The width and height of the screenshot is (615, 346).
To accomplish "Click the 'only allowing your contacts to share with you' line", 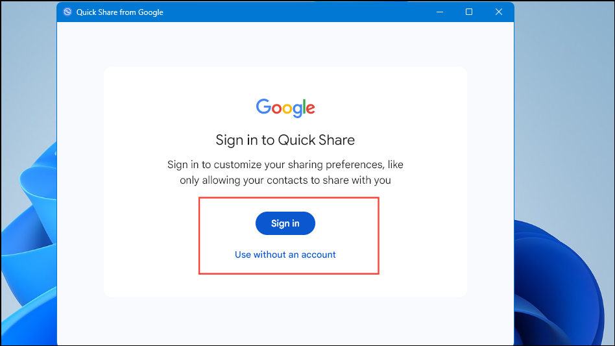I will pyautogui.click(x=285, y=180).
